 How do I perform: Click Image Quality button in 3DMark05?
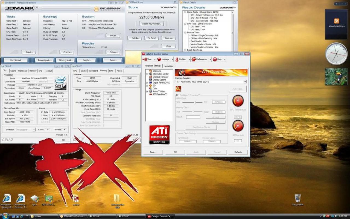coord(44,60)
